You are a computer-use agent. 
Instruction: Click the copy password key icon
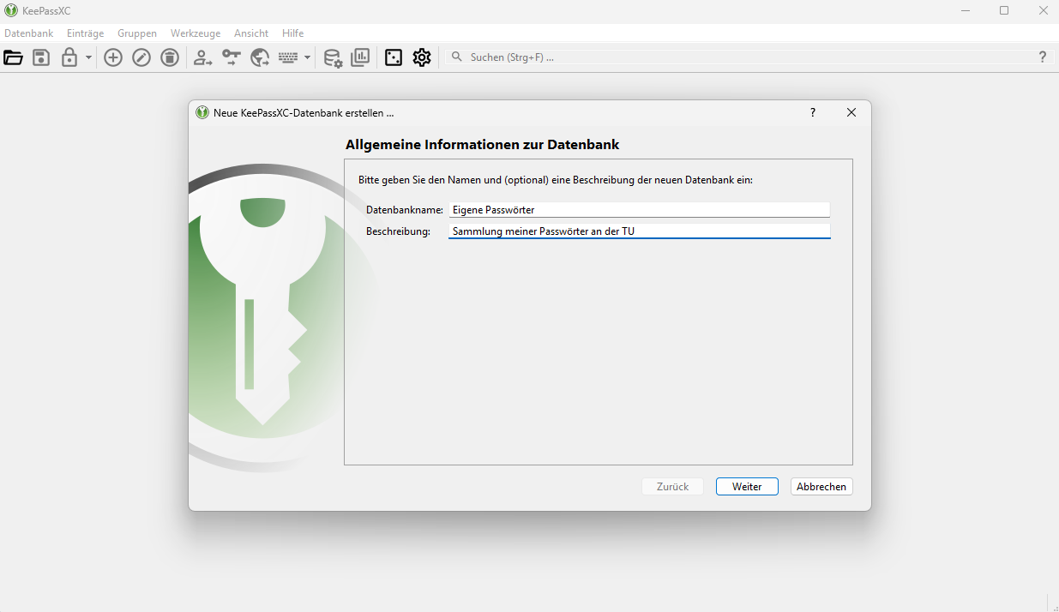[232, 57]
